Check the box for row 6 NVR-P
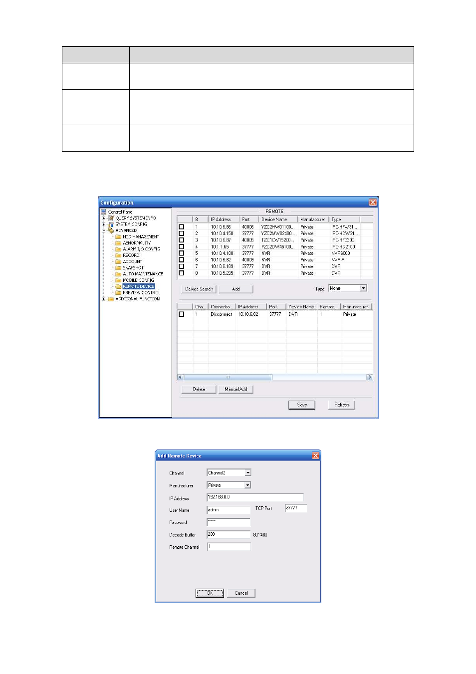 (x=182, y=259)
